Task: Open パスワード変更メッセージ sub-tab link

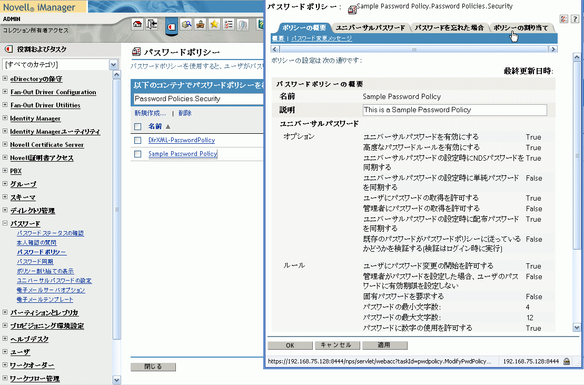Action: (x=321, y=38)
